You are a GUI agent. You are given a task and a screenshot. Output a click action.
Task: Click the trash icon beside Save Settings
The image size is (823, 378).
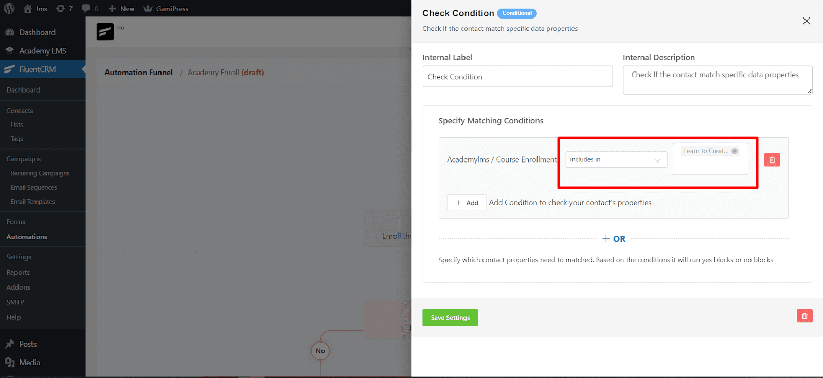804,316
